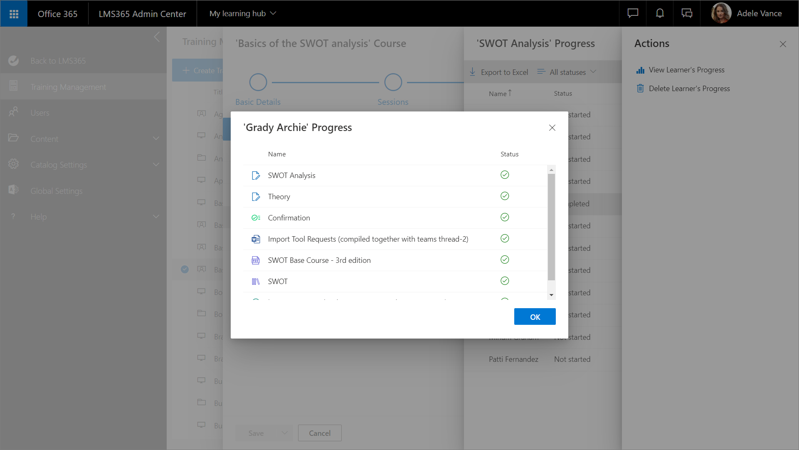Expand the My learning hub dropdown
799x450 pixels.
tap(243, 14)
